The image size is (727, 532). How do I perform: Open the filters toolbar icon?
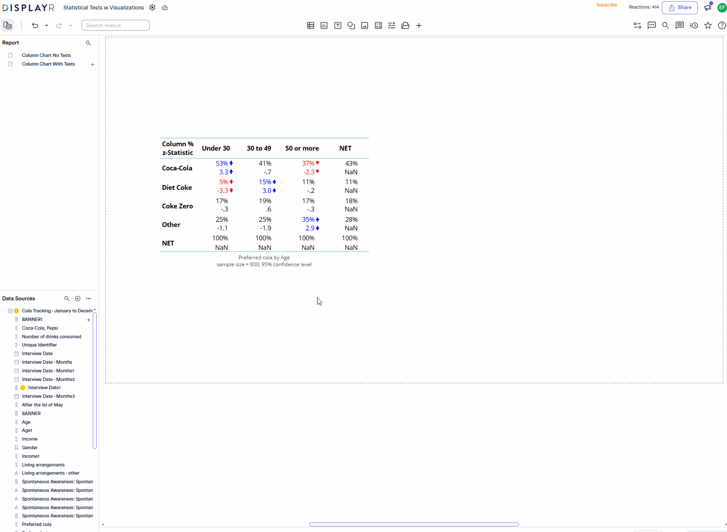click(391, 25)
